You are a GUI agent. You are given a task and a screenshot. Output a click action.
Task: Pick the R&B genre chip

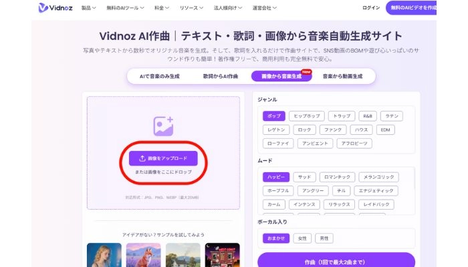point(368,116)
